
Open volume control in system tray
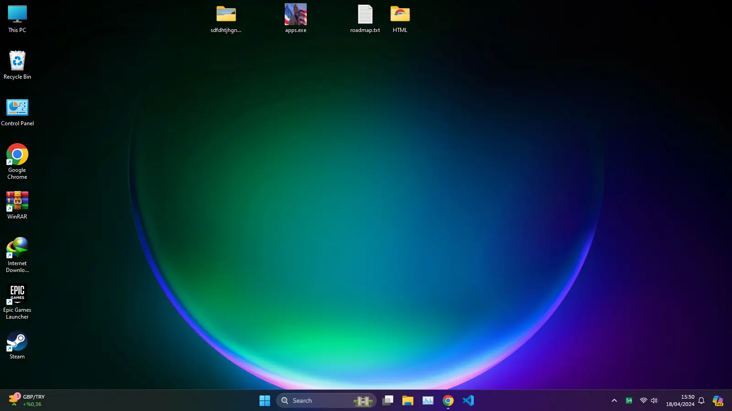coord(654,400)
